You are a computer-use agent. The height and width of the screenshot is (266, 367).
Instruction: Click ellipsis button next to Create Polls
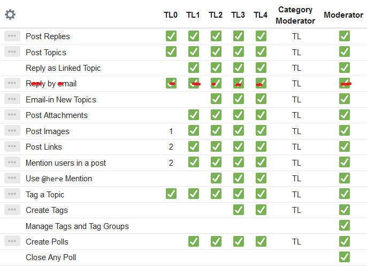[12, 241]
